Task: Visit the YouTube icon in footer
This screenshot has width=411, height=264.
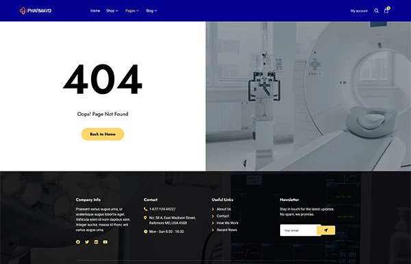Action: [x=105, y=242]
